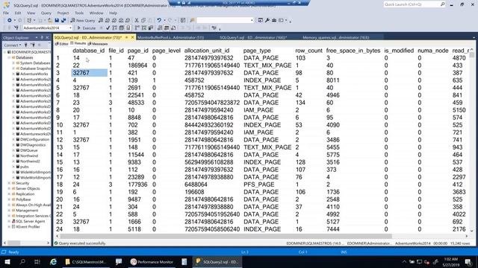The height and width of the screenshot is (268, 478).
Task: Open the Object Explorer window position dropdown
Action: pos(37,38)
